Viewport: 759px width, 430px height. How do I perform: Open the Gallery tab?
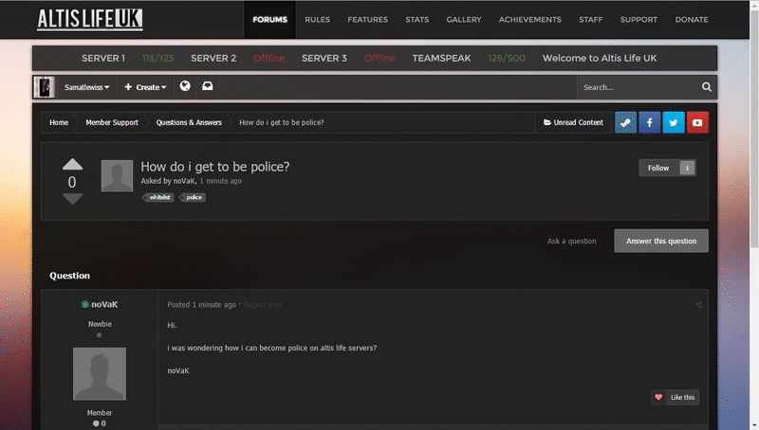click(464, 20)
